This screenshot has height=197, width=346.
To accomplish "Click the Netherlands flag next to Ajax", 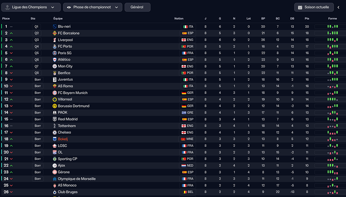I will tap(184, 165).
